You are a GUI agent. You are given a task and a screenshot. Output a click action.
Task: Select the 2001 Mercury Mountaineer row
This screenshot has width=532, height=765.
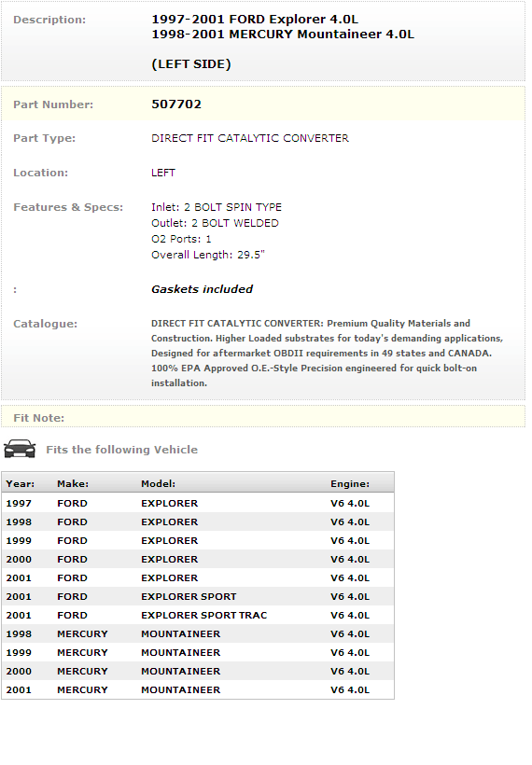point(198,689)
